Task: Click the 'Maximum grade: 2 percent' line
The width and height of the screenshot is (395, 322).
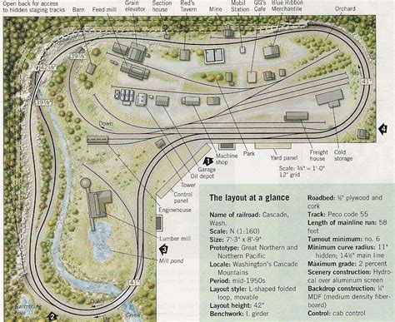Action: 347,264
